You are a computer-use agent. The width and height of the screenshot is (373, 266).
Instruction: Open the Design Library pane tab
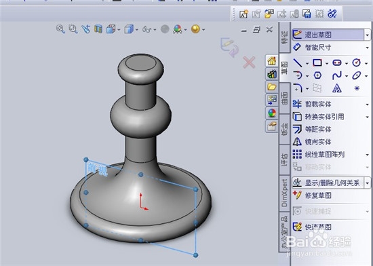point(272,74)
